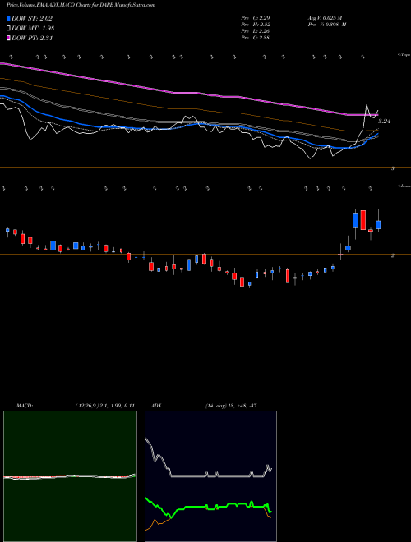Screen dimensions: 411x542
Task: Click the blue DOW ST legend swatch
Action: tap(8, 18)
